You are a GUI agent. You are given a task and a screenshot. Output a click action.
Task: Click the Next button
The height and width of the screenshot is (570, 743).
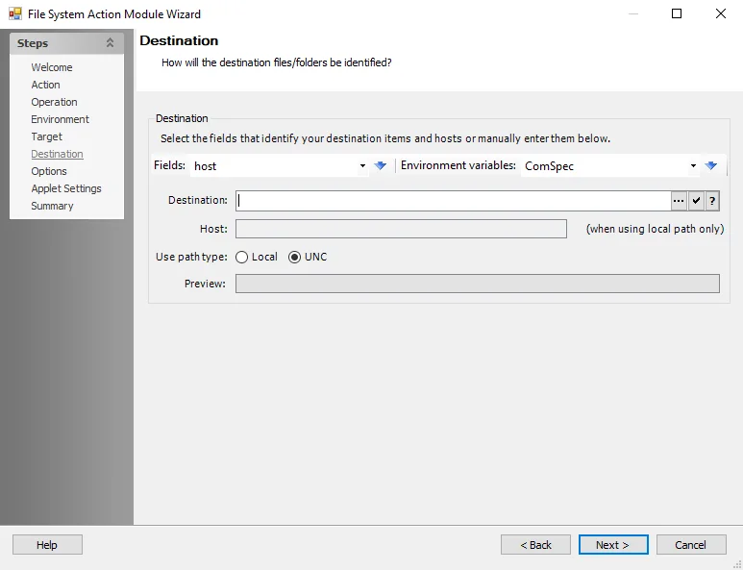pyautogui.click(x=613, y=545)
